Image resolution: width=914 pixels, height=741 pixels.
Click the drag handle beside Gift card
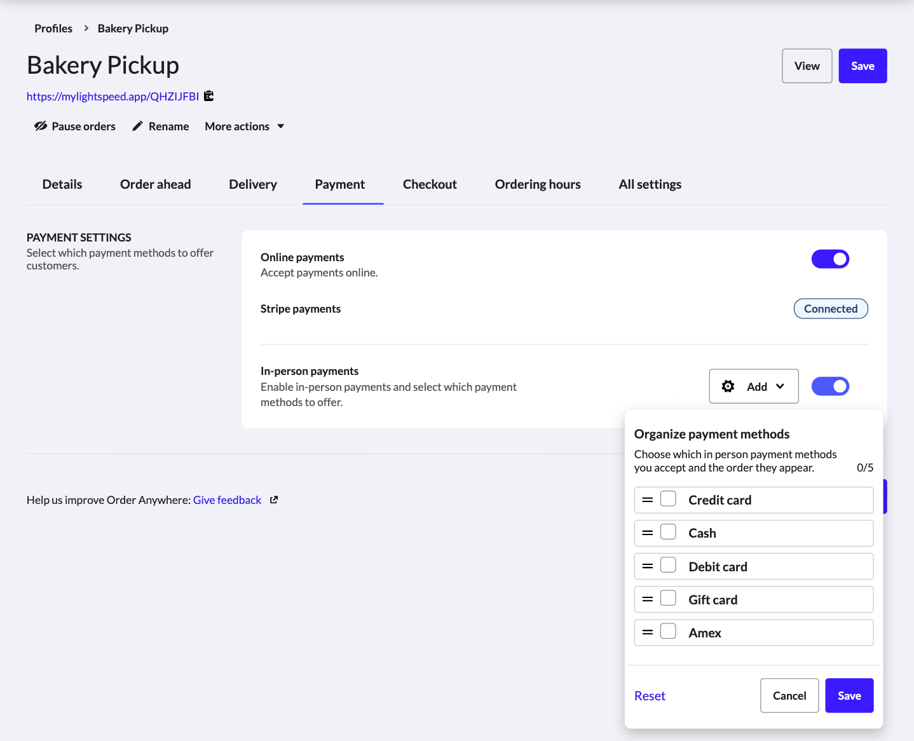tap(648, 599)
